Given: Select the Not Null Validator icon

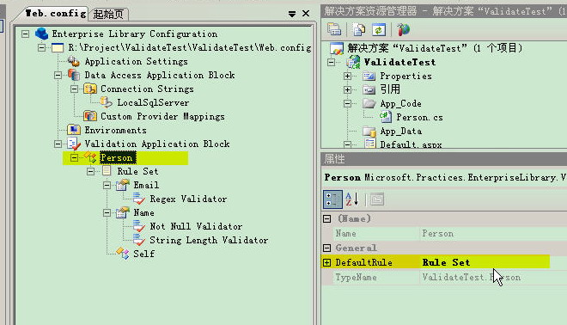Looking at the screenshot, I should tap(139, 226).
